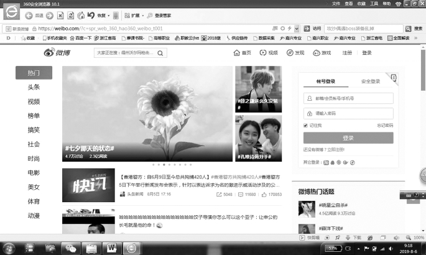Open the mobile phone toolbar icon
This screenshot has height=255, width=426.
click(x=116, y=16)
